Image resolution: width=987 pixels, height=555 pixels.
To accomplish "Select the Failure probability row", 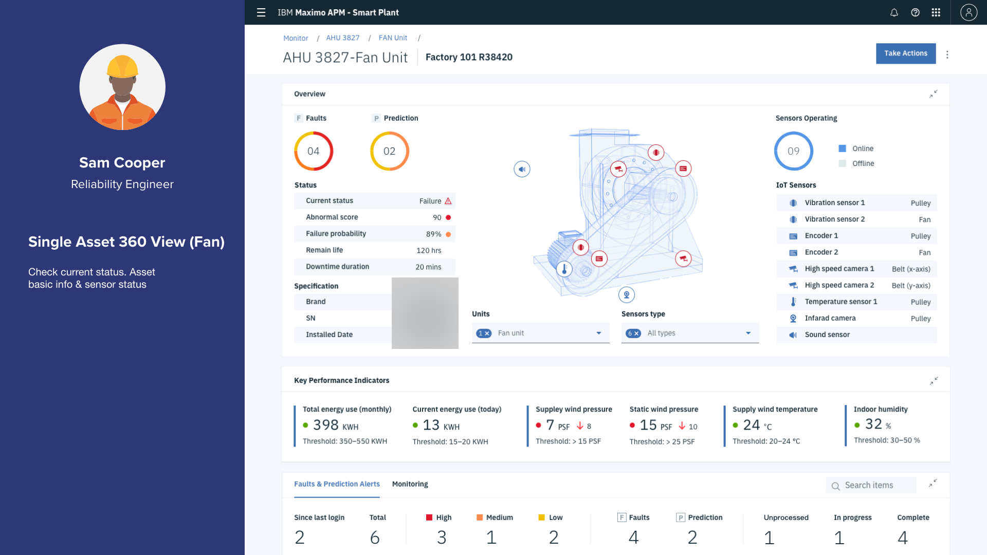I will [x=375, y=234].
